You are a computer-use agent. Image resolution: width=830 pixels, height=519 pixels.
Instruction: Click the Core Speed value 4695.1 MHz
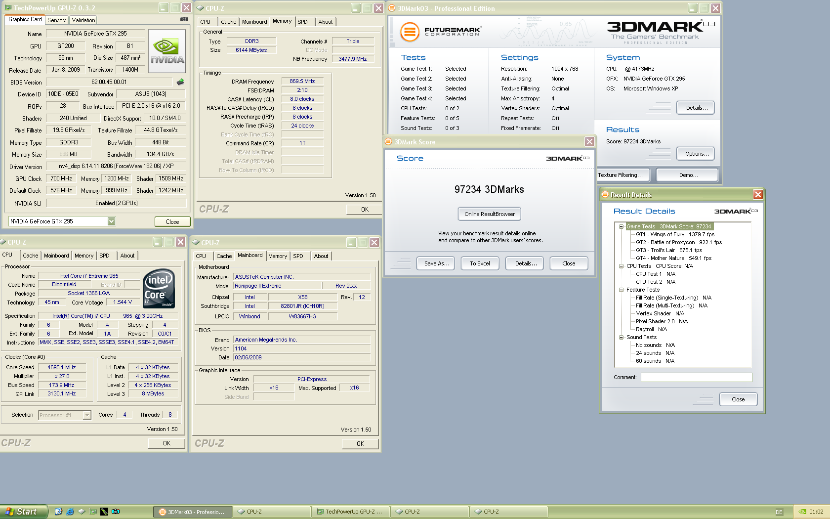click(x=62, y=367)
